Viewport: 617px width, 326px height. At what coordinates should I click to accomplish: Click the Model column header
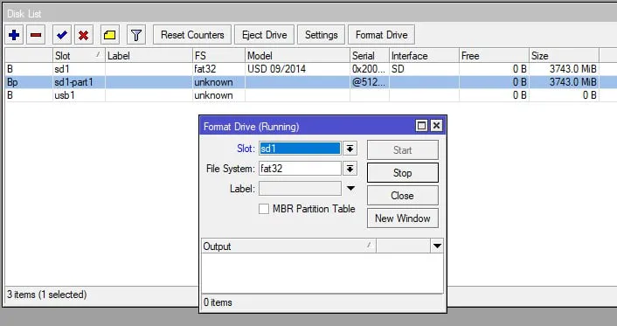297,56
